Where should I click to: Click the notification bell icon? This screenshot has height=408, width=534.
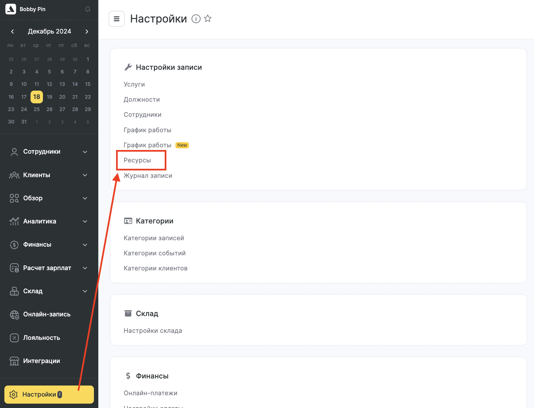pyautogui.click(x=88, y=9)
